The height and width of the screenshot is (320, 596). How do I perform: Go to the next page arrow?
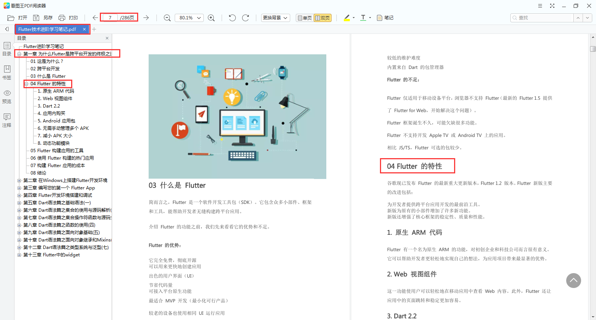click(146, 18)
